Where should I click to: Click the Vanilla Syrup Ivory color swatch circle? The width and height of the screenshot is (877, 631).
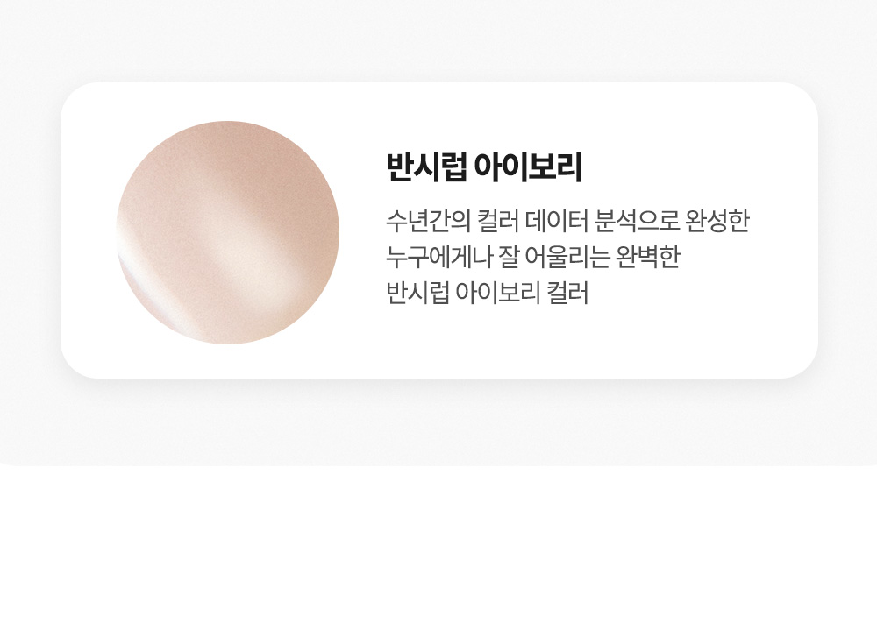click(228, 232)
